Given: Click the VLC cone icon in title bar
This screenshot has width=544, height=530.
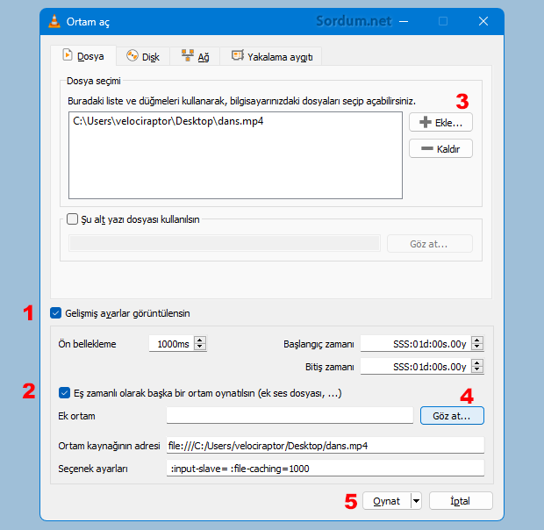Looking at the screenshot, I should (x=54, y=22).
